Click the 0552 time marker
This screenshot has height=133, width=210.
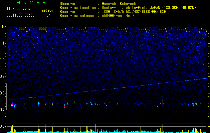pos(43,29)
